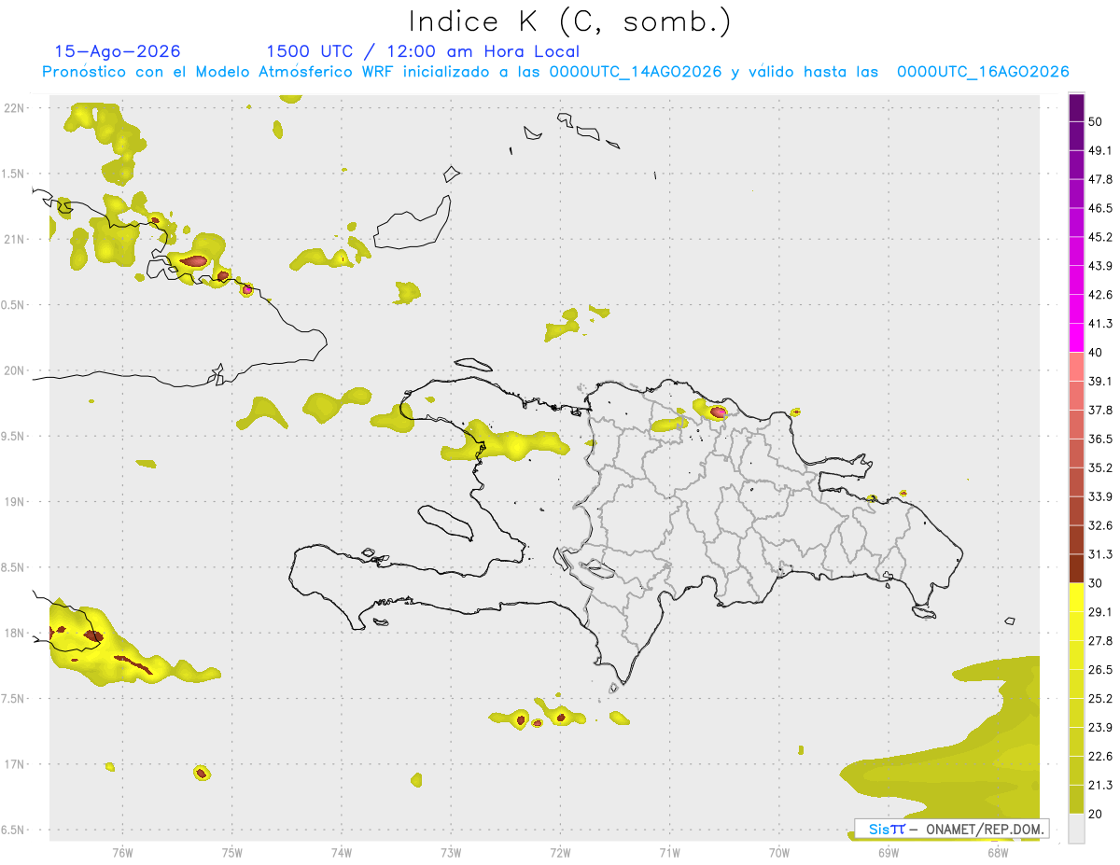
Task: Click the "17N" latitude label
Action: tap(14, 764)
